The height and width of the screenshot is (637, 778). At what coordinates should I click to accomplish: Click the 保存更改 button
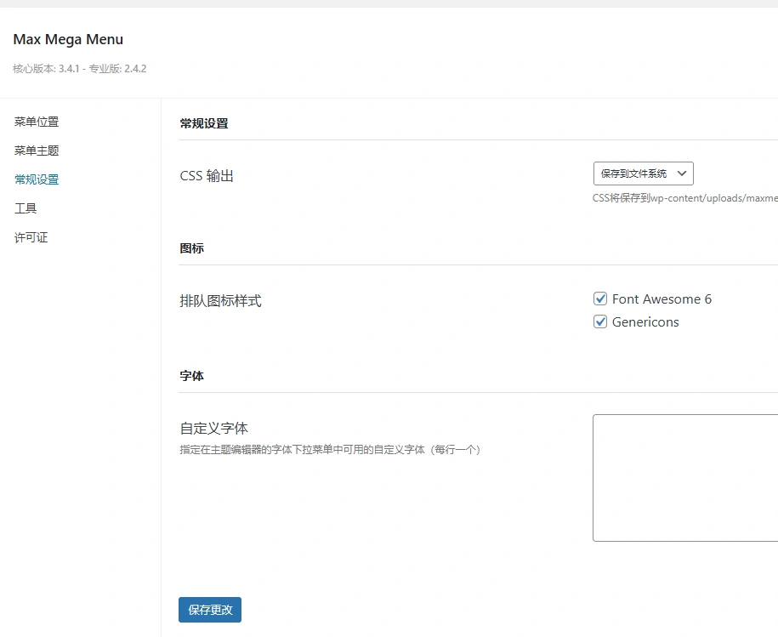tap(209, 610)
